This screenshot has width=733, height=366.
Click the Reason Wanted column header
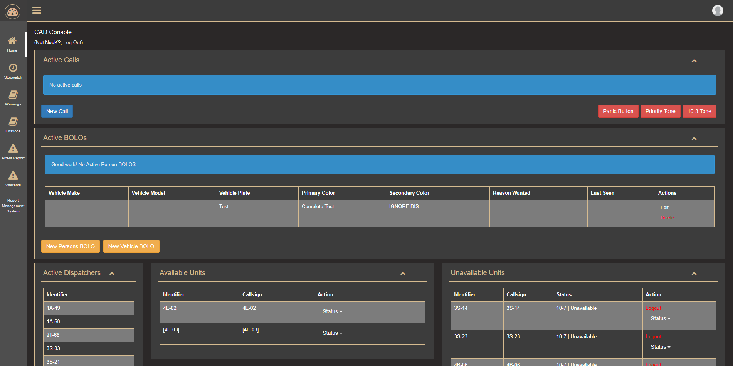pos(538,193)
